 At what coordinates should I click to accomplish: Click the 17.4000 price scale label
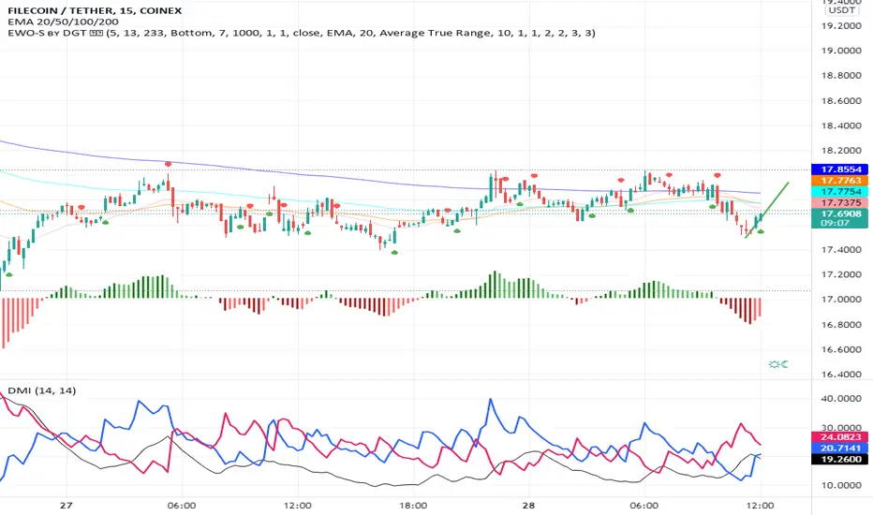(x=841, y=250)
